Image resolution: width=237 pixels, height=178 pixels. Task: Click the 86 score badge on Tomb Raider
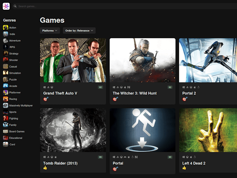pyautogui.click(x=100, y=157)
